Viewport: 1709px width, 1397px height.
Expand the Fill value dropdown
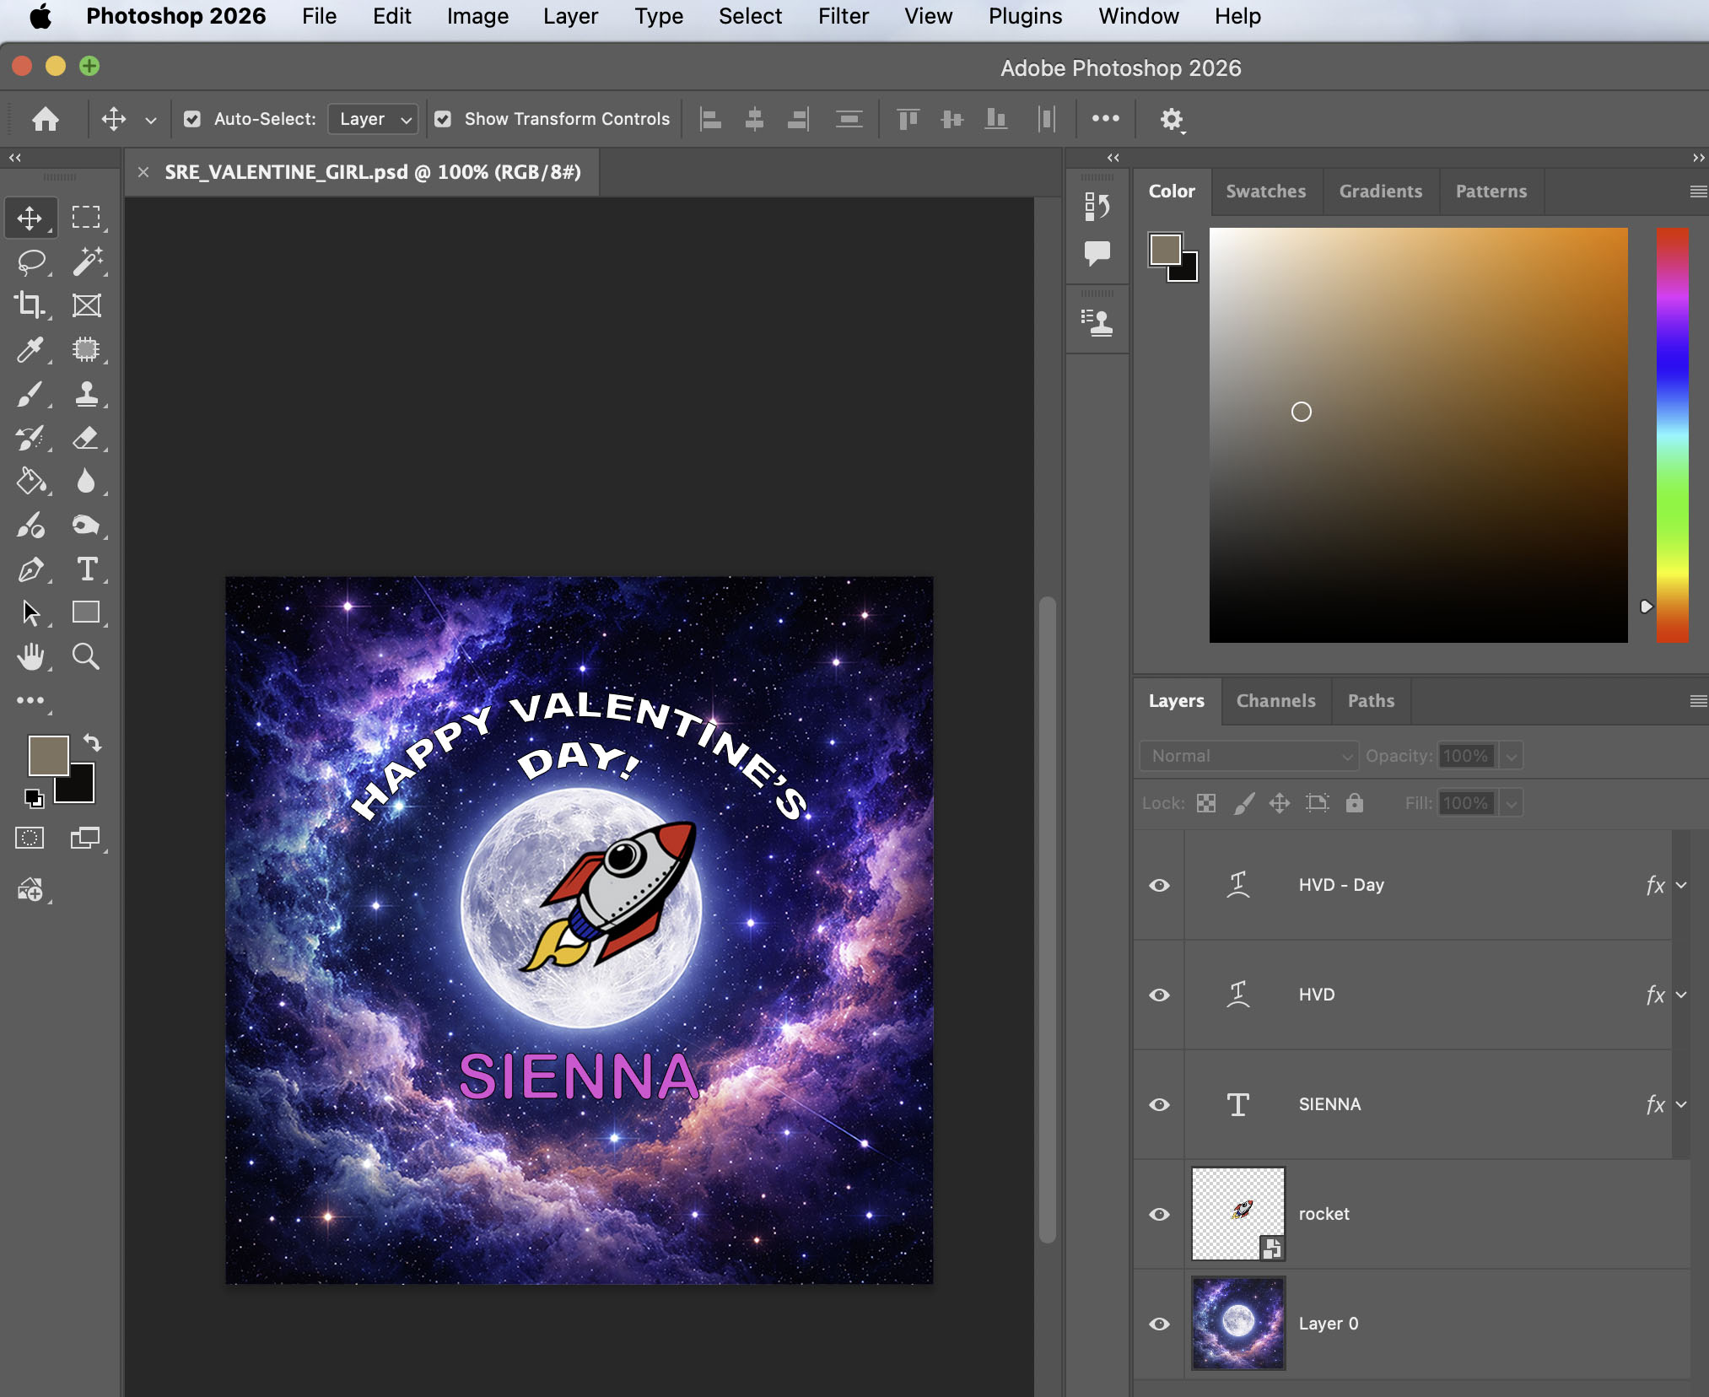coord(1512,803)
